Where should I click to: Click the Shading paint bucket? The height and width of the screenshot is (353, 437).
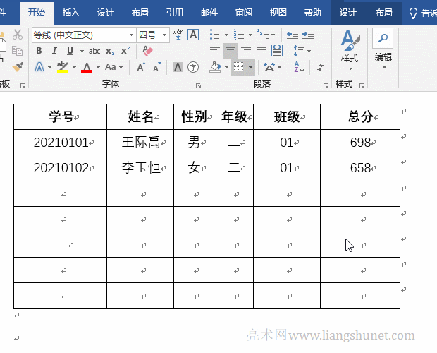click(215, 67)
